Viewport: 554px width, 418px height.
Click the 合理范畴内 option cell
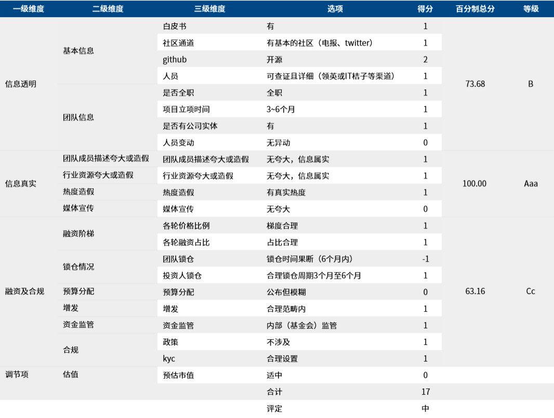[x=286, y=309]
